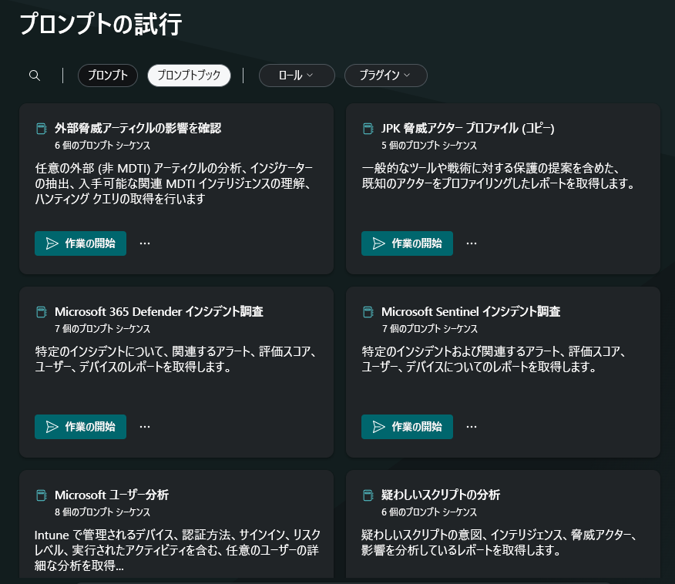
Task: Click the run arrow icon in Sentinel's 作業の開始 button
Action: click(x=380, y=426)
